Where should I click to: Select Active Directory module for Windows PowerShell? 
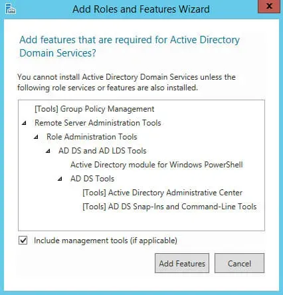pos(157,165)
